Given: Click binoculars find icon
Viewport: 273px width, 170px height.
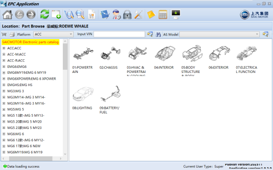Looking at the screenshot, I should (x=158, y=34).
